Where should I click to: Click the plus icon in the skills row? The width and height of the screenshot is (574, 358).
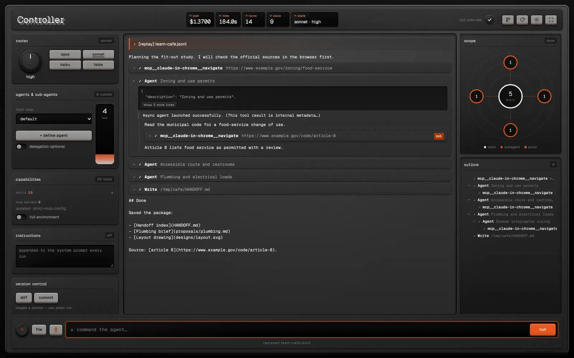(x=112, y=193)
